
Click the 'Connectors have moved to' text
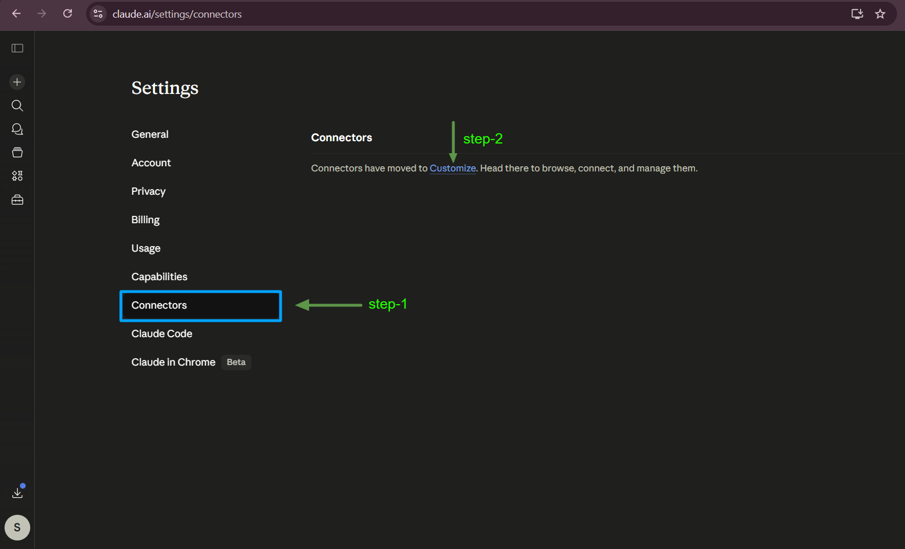[x=369, y=169]
